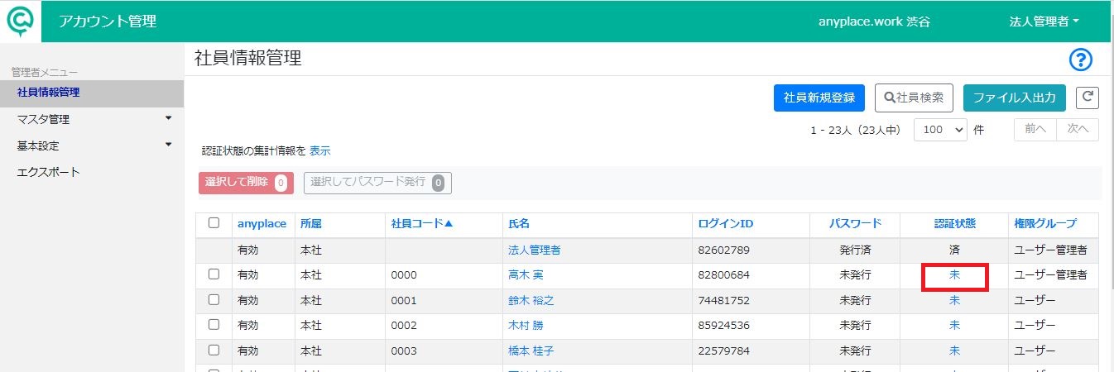Expand マスタ管理 sidebar menu

click(94, 119)
